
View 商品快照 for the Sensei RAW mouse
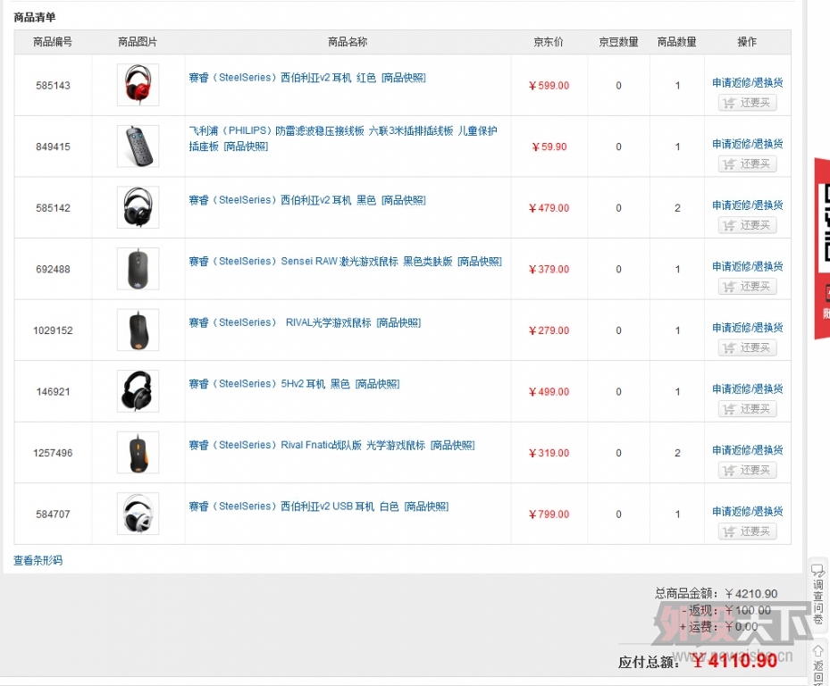[480, 262]
